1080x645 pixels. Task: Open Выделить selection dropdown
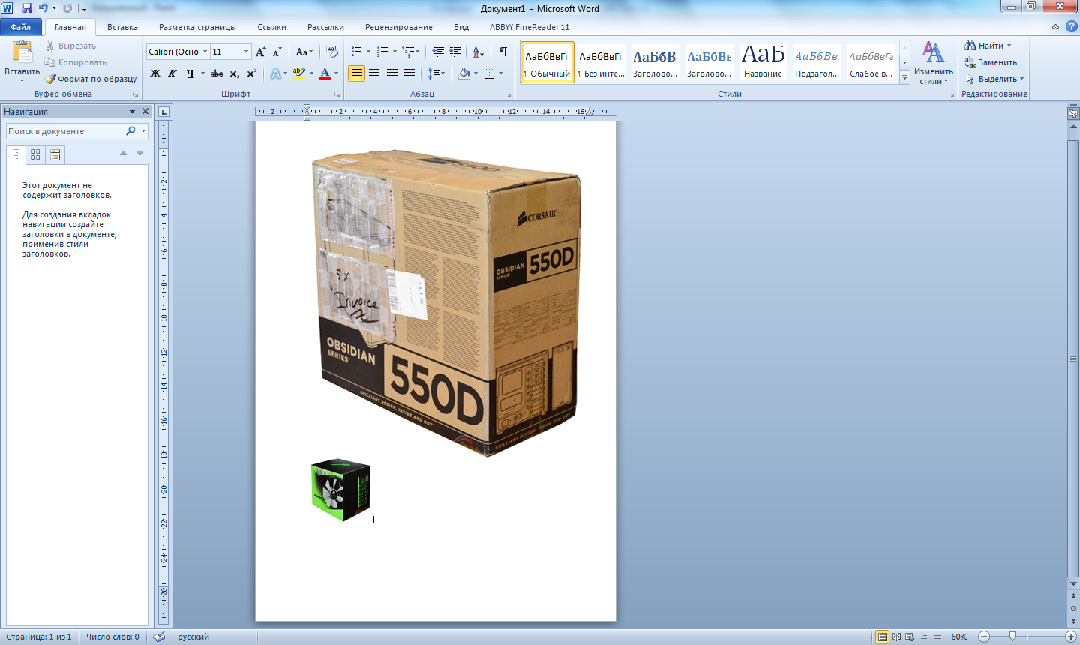point(995,79)
